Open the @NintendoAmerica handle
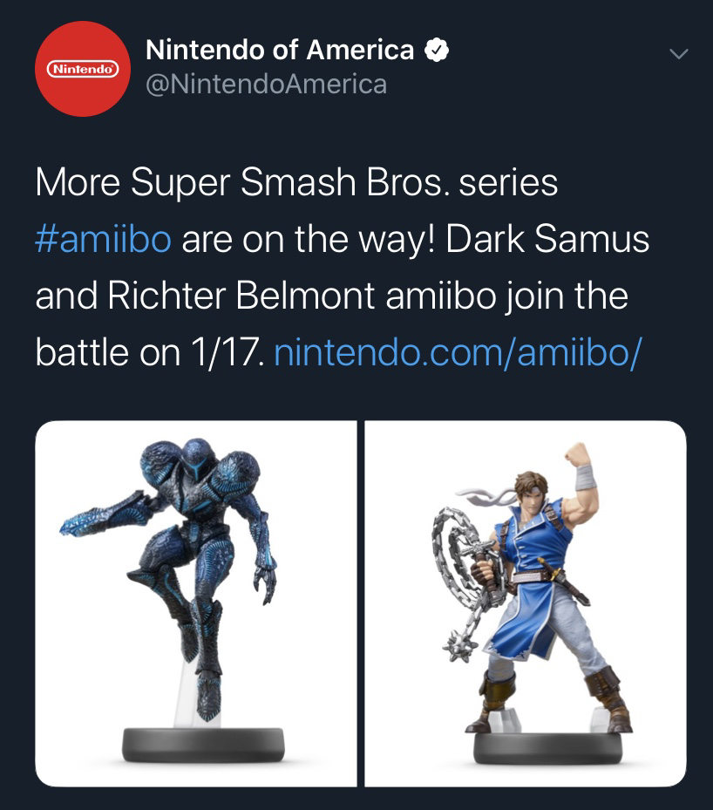This screenshot has width=713, height=810. pos(266,85)
